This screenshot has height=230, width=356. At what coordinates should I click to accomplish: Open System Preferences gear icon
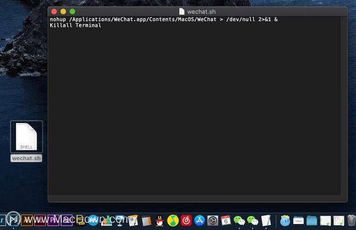212,221
